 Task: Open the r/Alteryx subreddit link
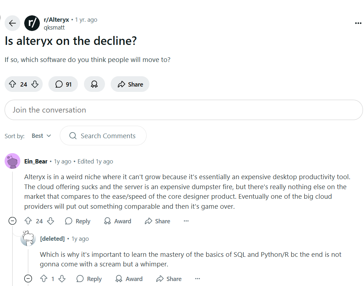[x=57, y=20]
